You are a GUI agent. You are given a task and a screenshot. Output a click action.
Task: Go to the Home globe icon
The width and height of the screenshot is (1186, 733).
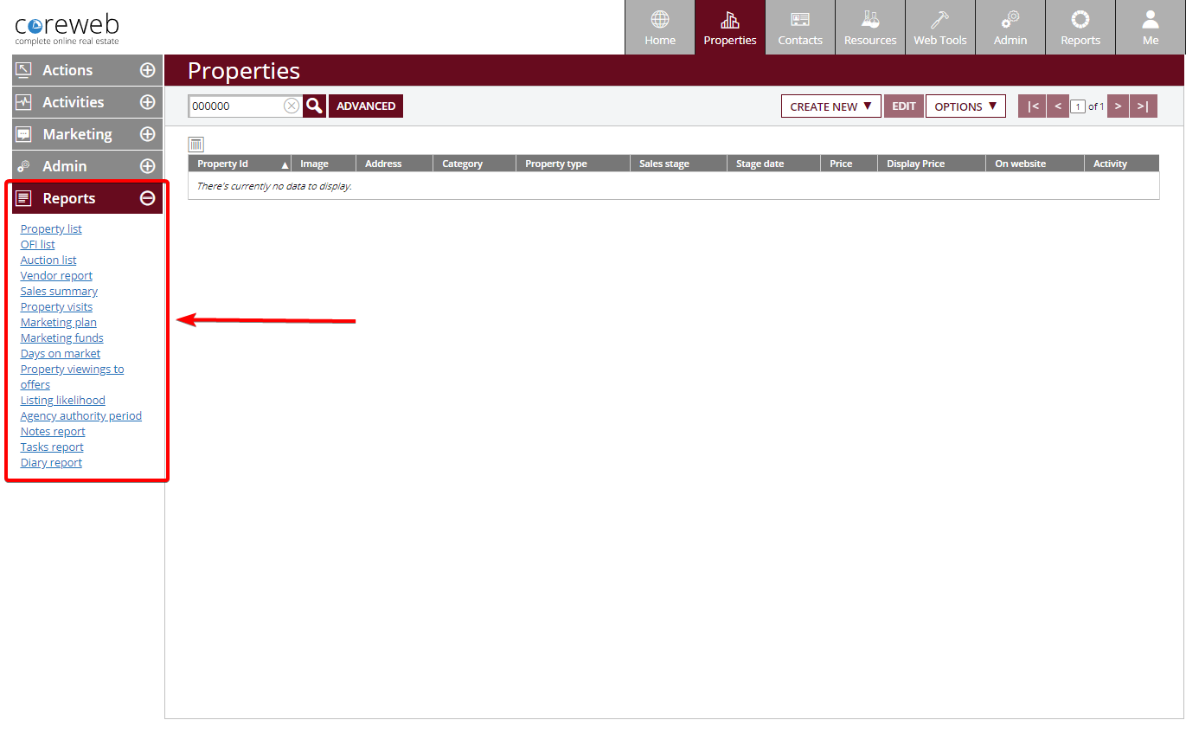[659, 20]
